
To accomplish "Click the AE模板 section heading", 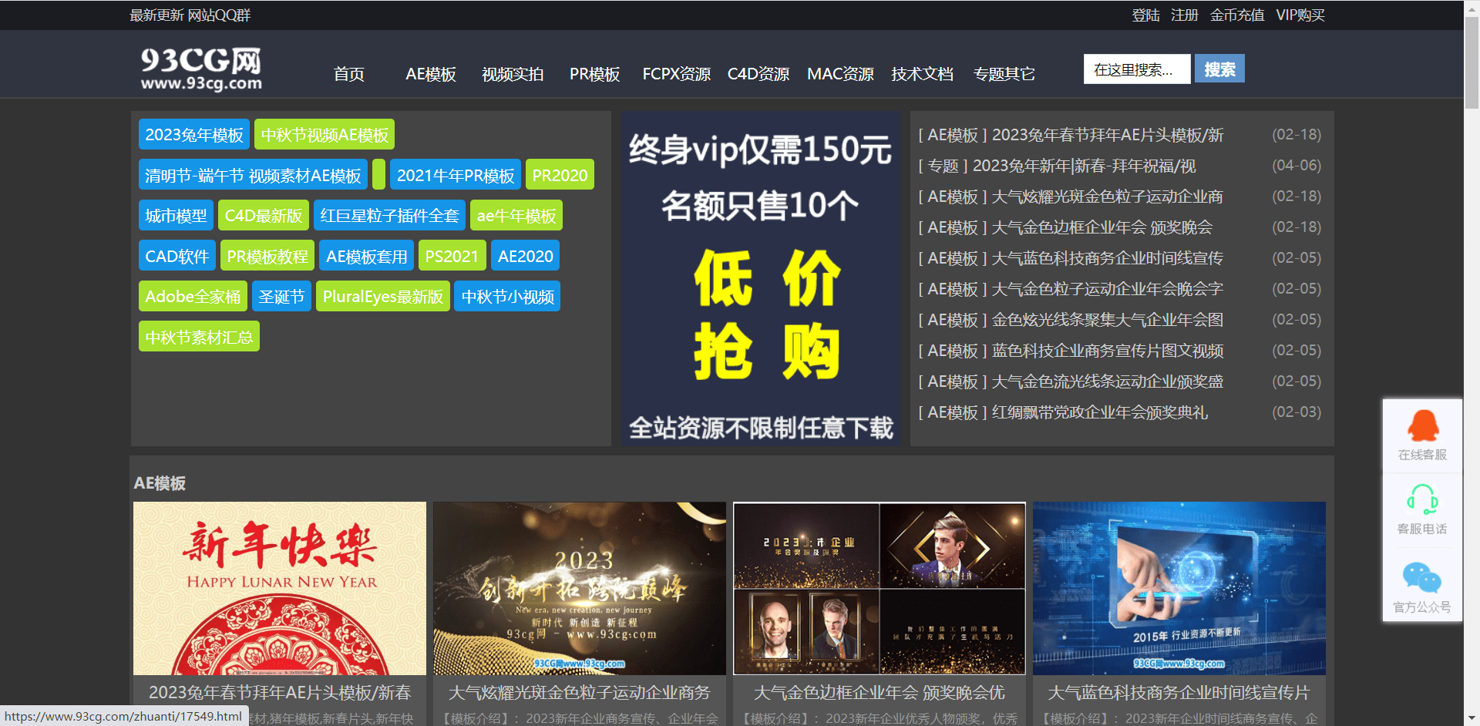I will (160, 483).
